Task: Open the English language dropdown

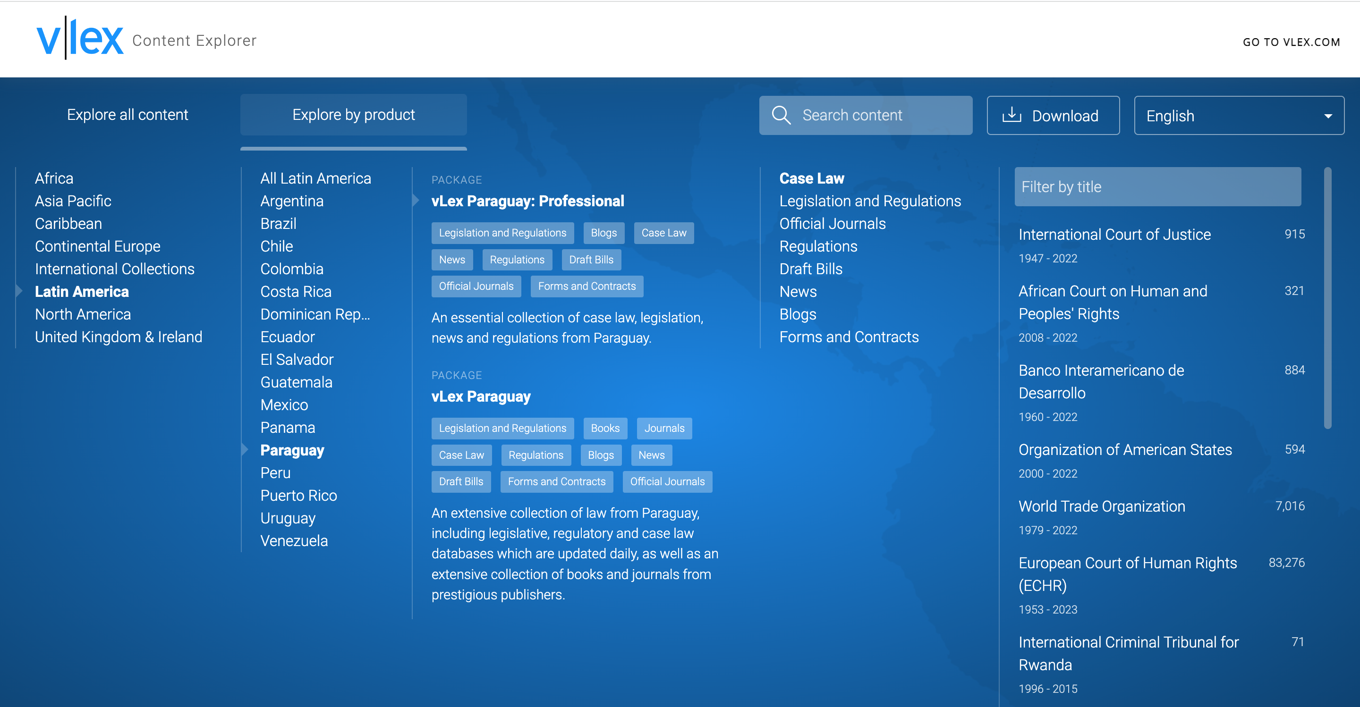Action: click(x=1239, y=116)
